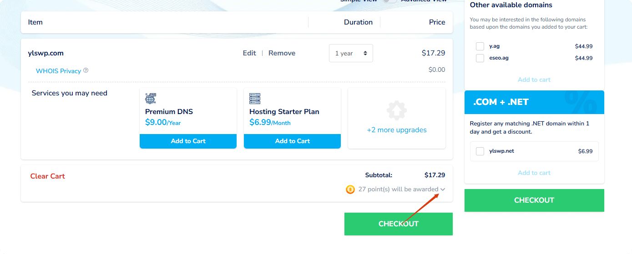
Task: Open the 1 year duration dropdown
Action: point(351,53)
